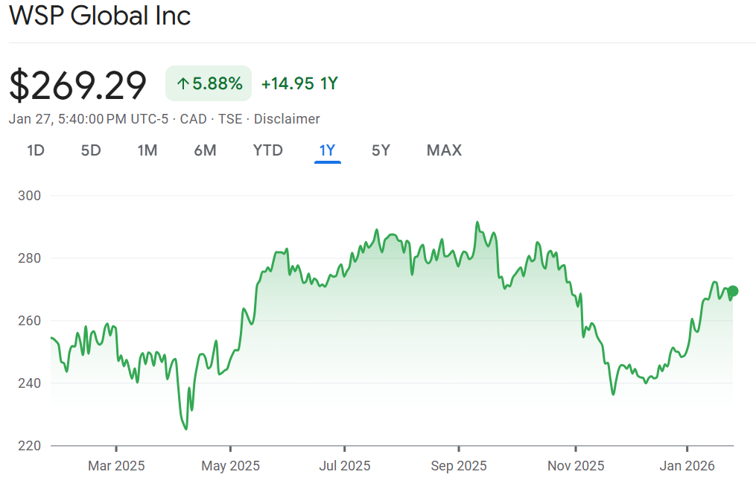The height and width of the screenshot is (492, 756).
Task: Switch chart to YTD view
Action: (x=268, y=150)
